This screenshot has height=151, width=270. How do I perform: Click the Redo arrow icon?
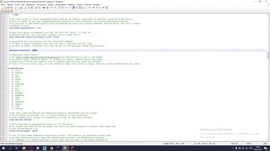(40, 8)
